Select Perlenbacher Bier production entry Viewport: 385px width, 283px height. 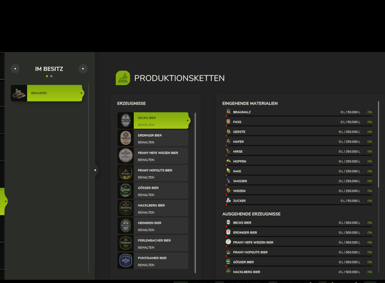click(153, 243)
